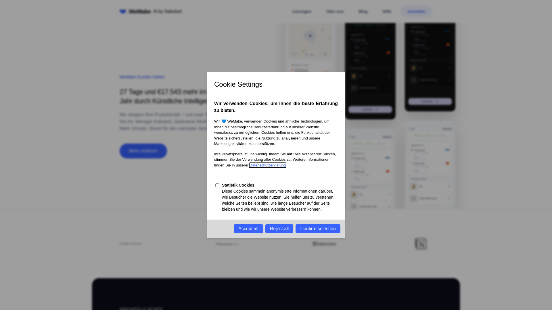
Task: Select the WeMake Kunden Haben category link
Action: point(142,77)
